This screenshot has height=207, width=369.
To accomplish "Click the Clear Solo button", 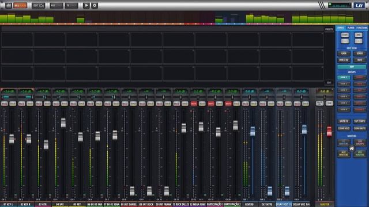I will (x=344, y=128).
